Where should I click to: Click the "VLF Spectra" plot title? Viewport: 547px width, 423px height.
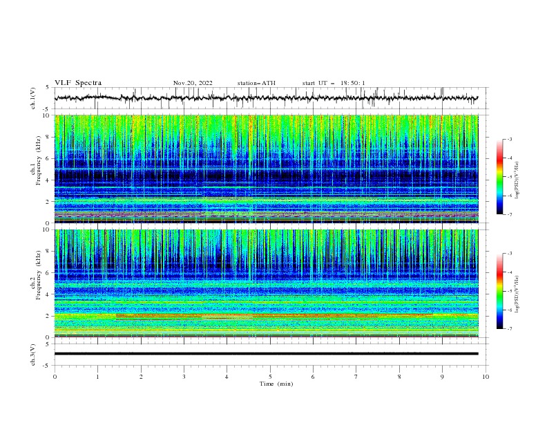[78, 83]
